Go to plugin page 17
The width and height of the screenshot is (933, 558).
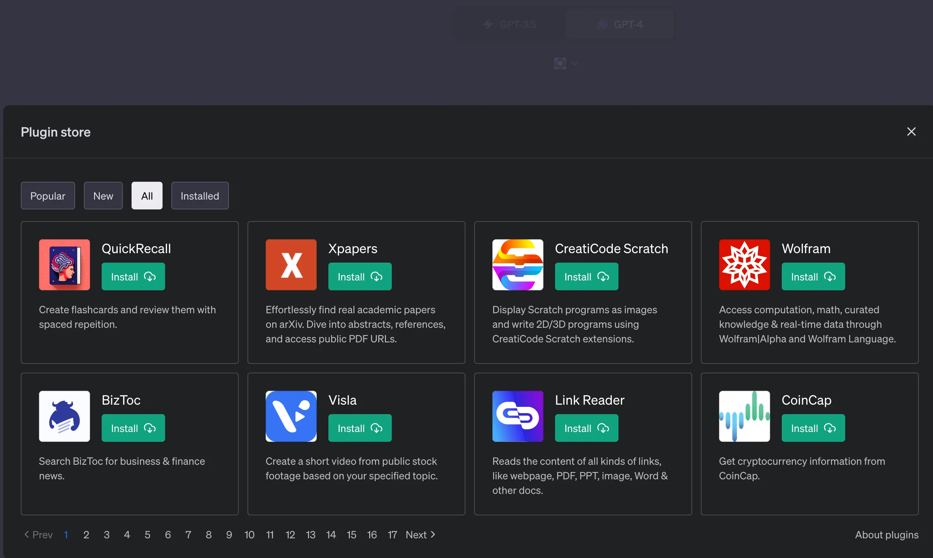(393, 535)
